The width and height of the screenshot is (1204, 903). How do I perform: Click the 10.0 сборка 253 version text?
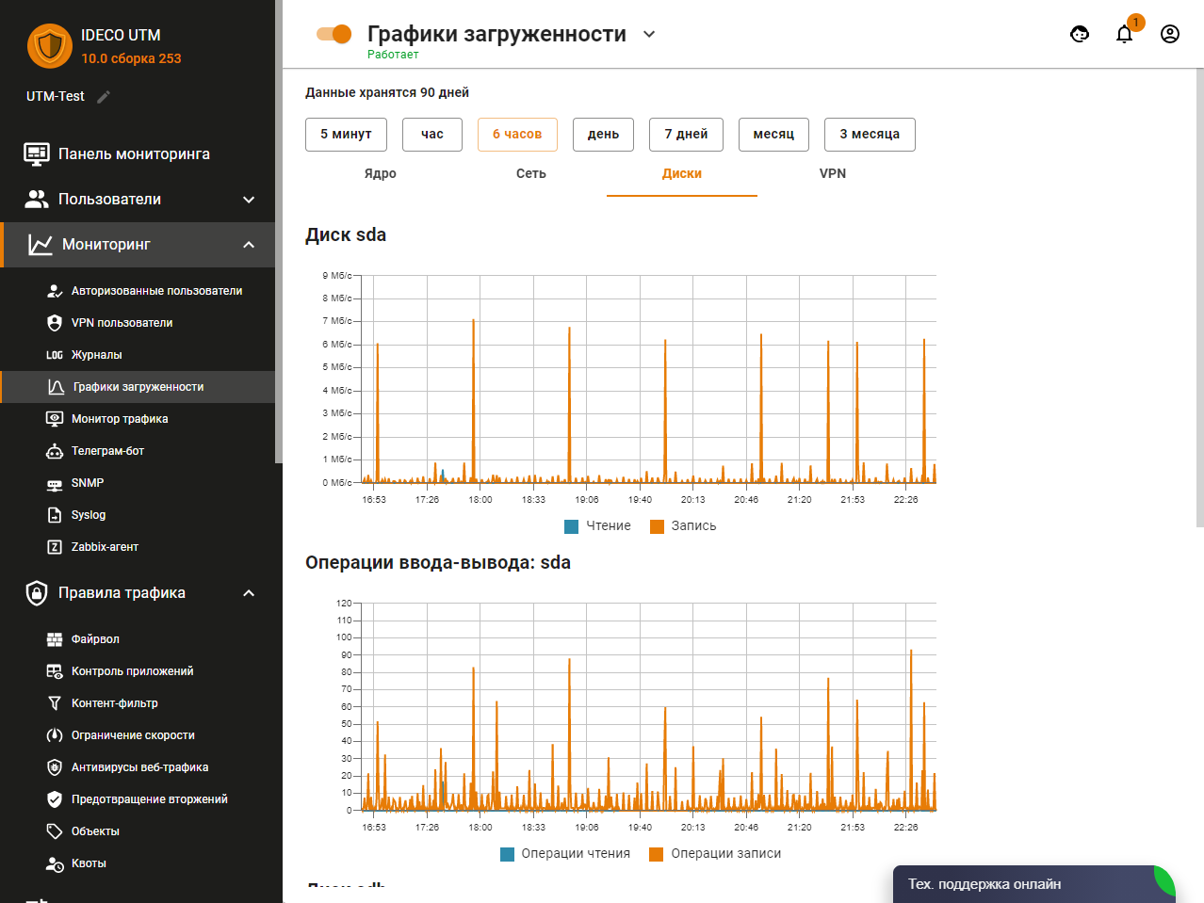[131, 58]
